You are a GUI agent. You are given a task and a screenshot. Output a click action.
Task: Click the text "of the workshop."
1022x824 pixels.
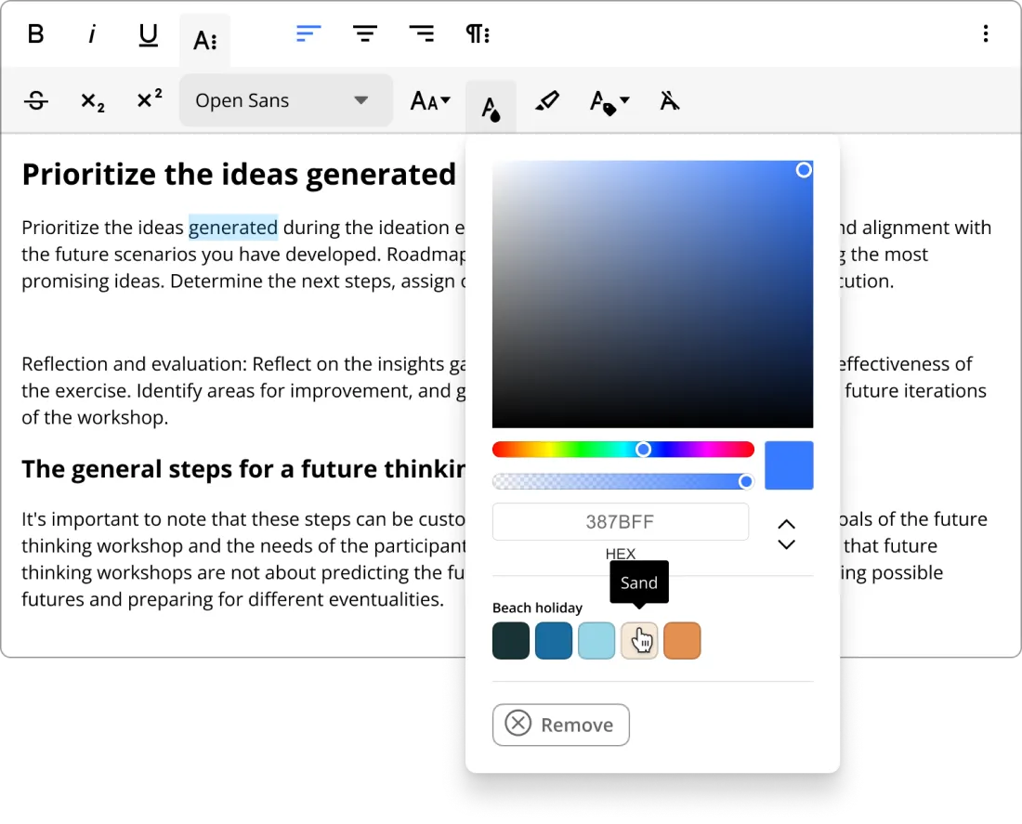click(x=95, y=417)
